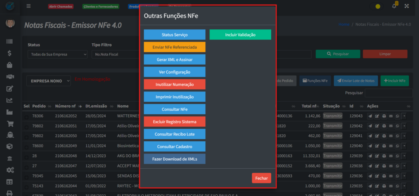Click Status Serviço in the modal

[x=174, y=35]
